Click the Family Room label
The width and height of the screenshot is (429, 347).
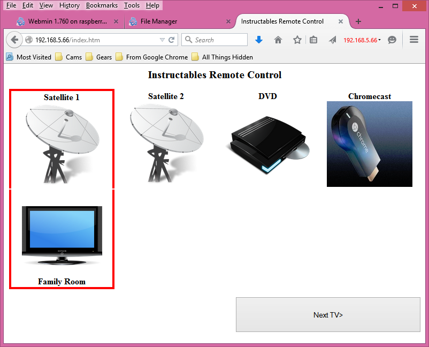(62, 282)
